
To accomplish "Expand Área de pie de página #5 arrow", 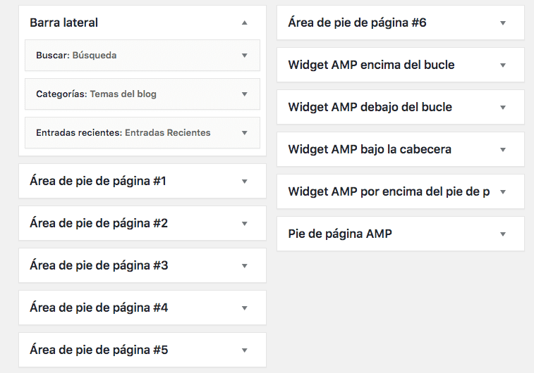I will (x=245, y=350).
